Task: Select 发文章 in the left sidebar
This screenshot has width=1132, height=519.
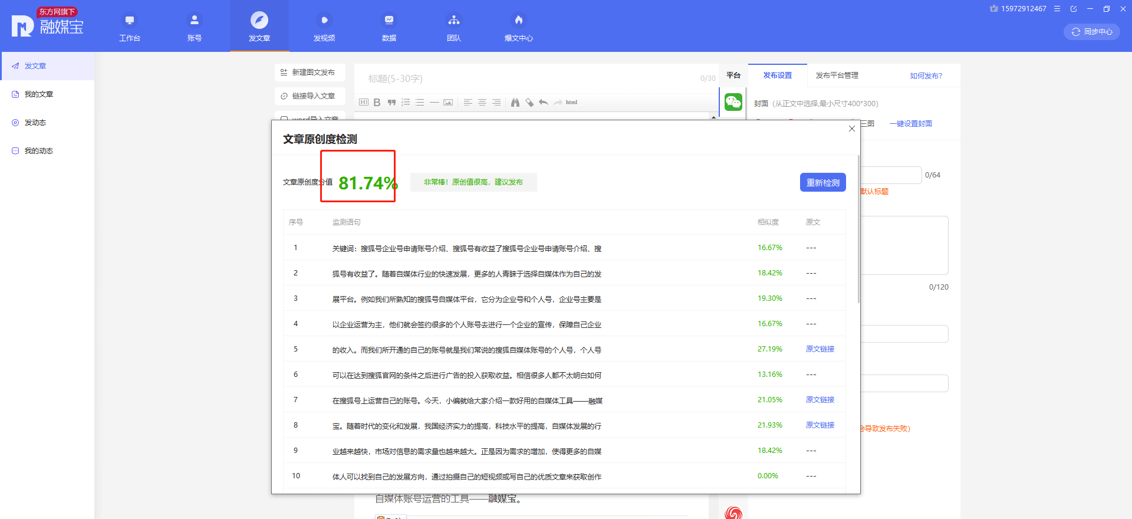Action: tap(47, 66)
